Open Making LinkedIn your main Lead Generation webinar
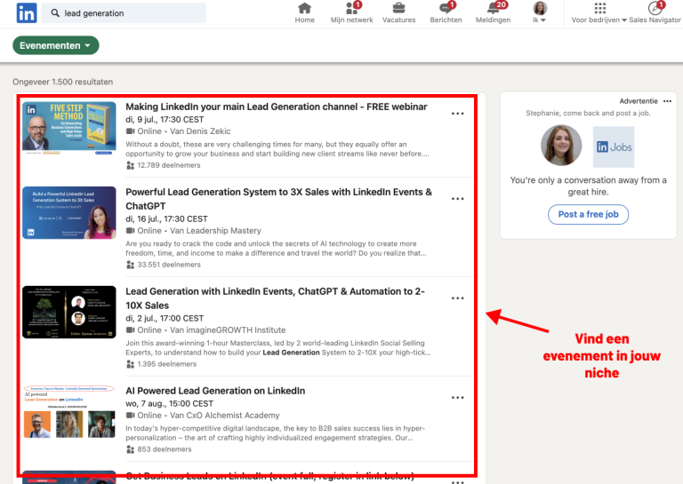Image resolution: width=683 pixels, height=484 pixels. (x=277, y=107)
